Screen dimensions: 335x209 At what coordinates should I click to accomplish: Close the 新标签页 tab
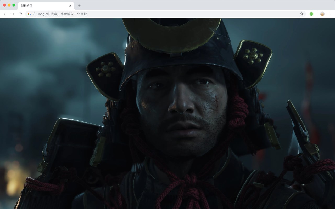click(x=70, y=6)
